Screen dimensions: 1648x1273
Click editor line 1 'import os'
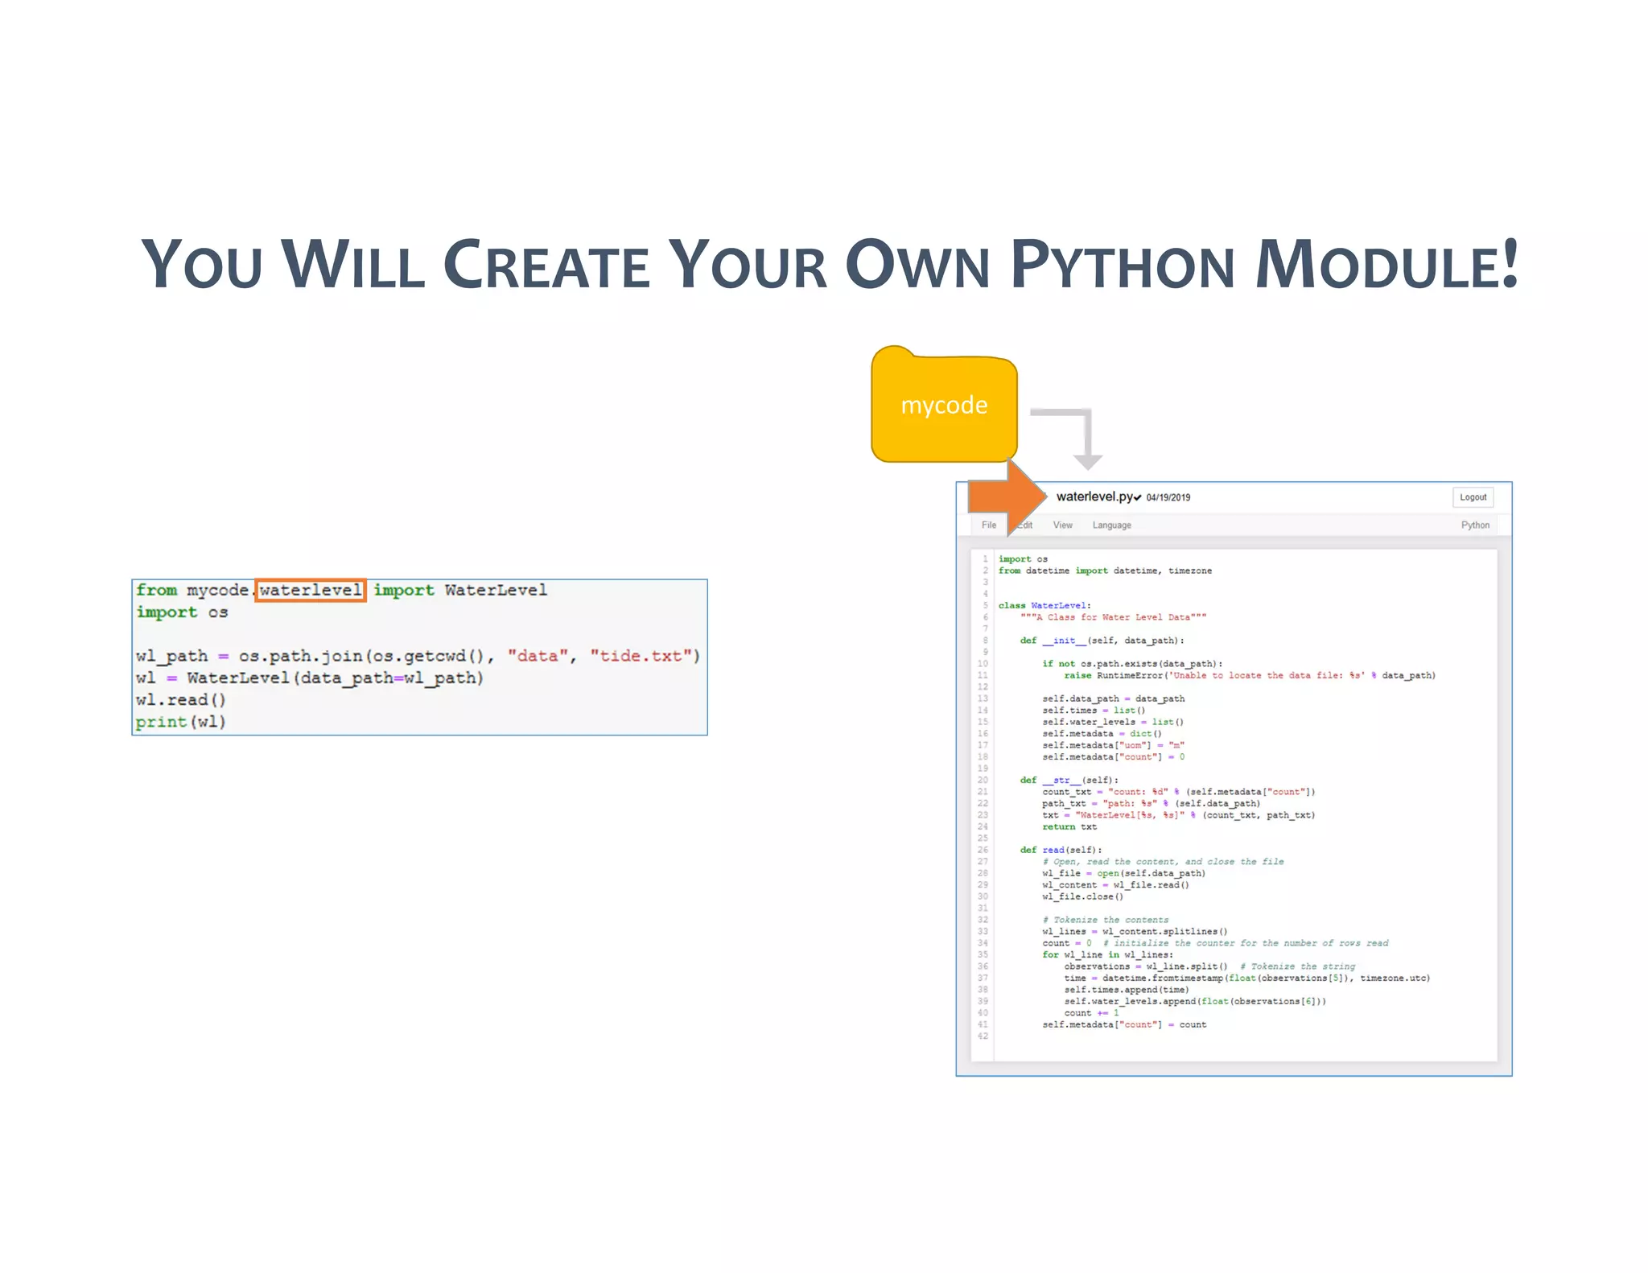point(1023,559)
